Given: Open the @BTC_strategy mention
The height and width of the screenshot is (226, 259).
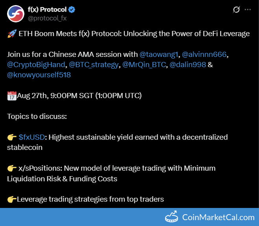Looking at the screenshot, I should (x=94, y=65).
